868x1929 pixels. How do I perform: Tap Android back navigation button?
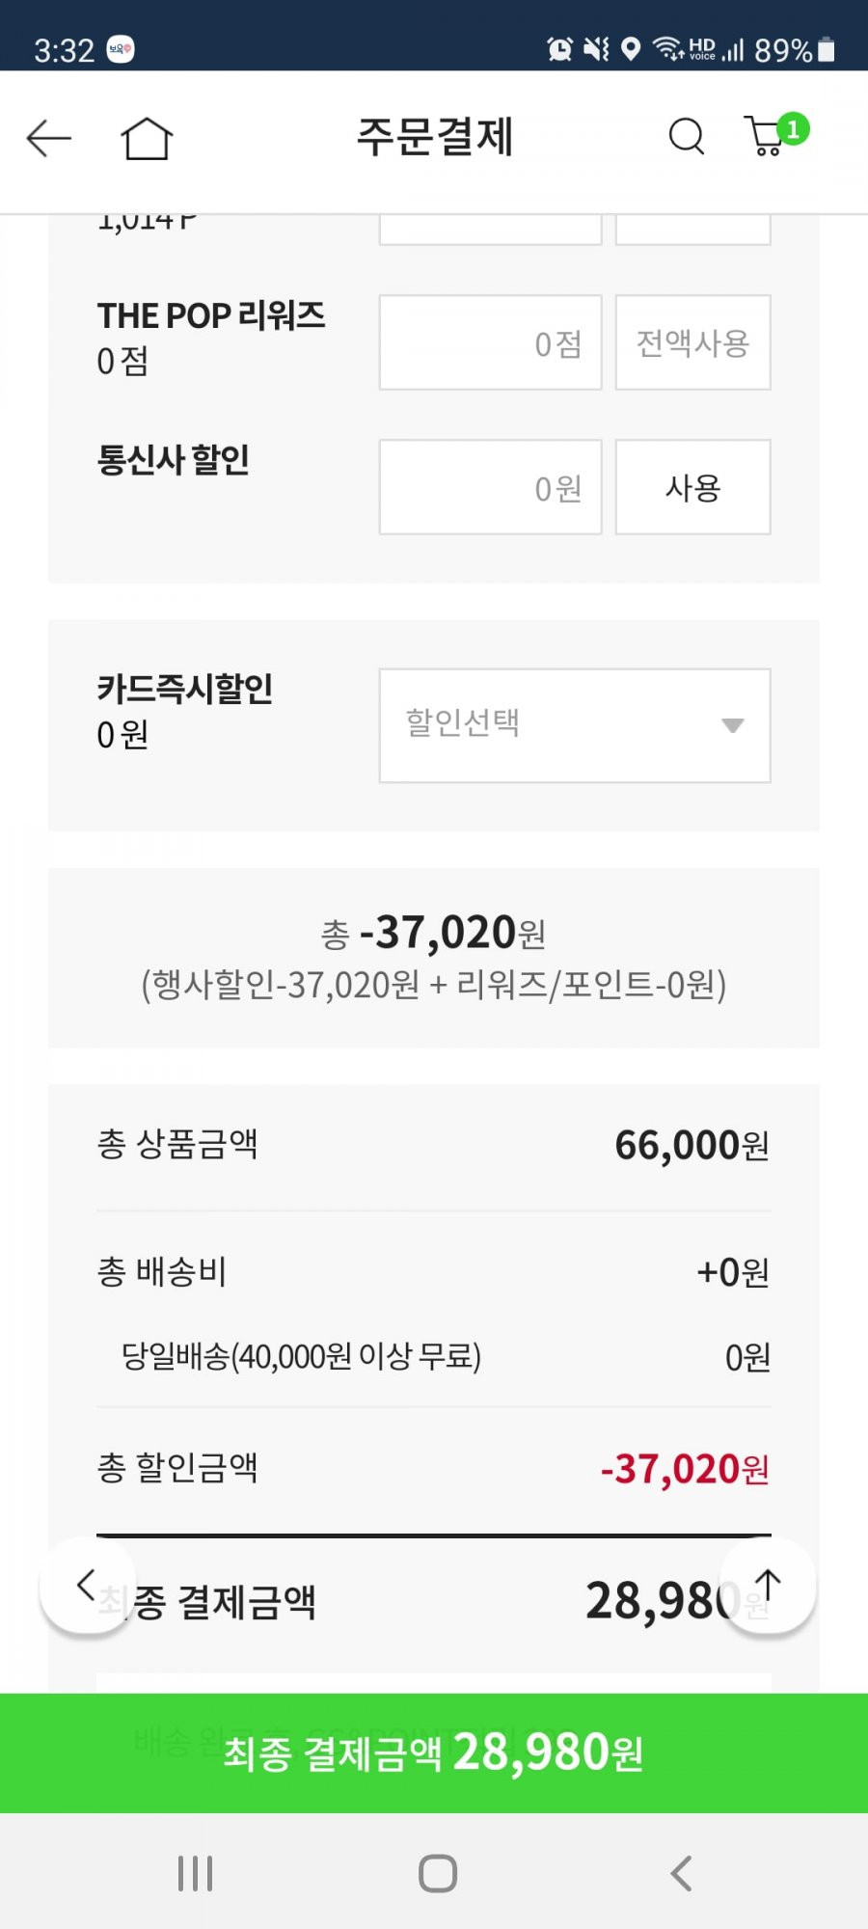point(681,1873)
